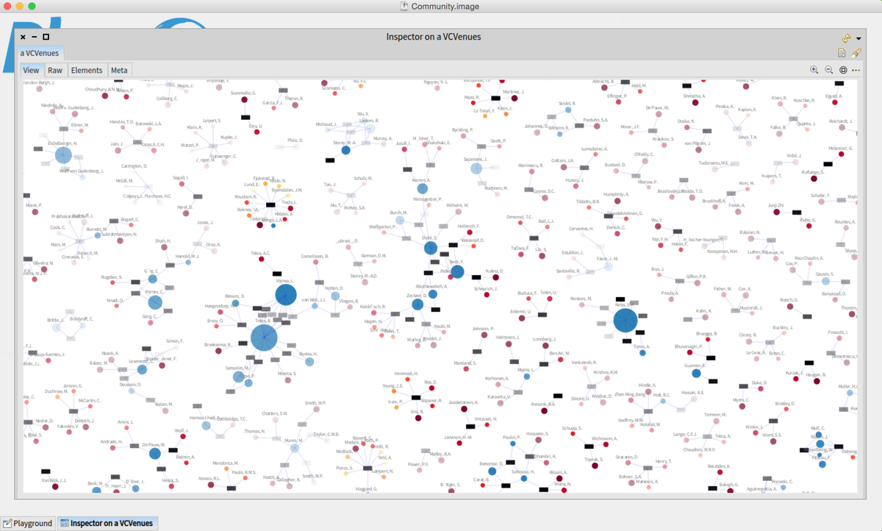
Task: Click the document page icon
Action: (842, 53)
